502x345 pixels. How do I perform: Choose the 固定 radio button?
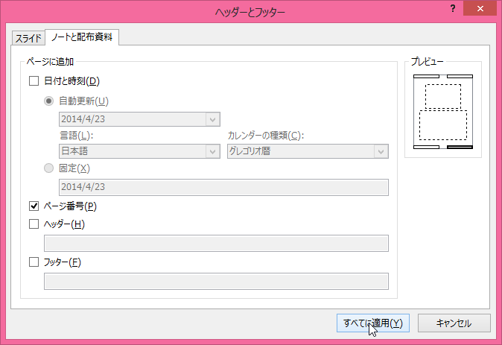tap(49, 169)
